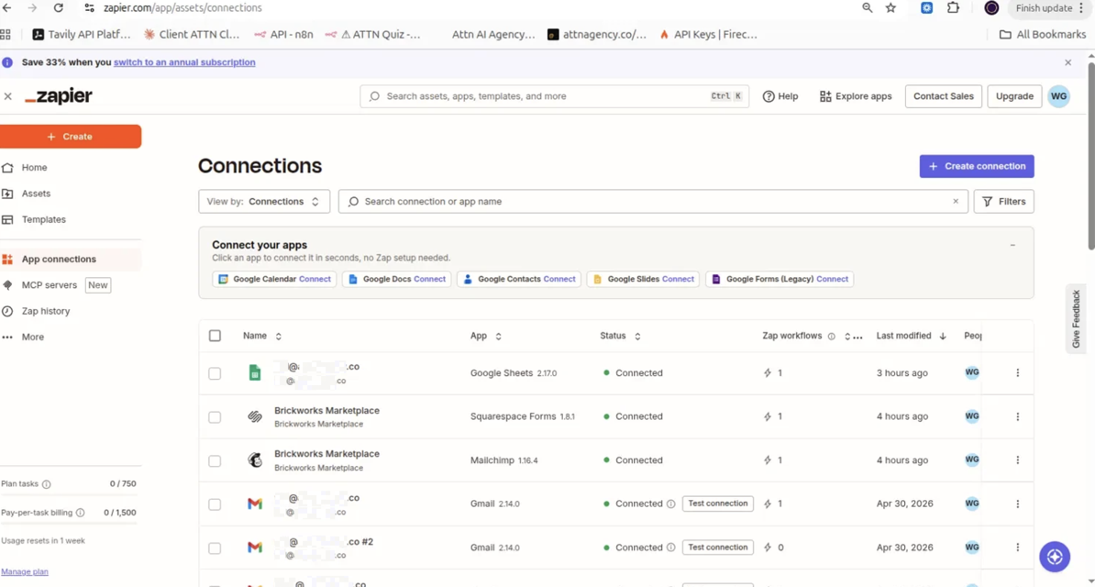Click the Create connection button
Screen dimensions: 1095x587
(x=977, y=166)
